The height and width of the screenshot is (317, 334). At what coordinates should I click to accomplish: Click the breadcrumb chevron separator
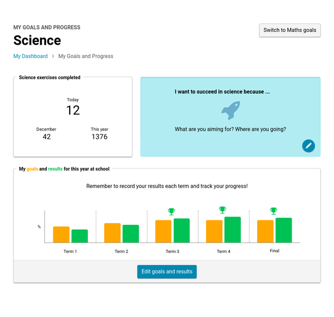pos(53,56)
